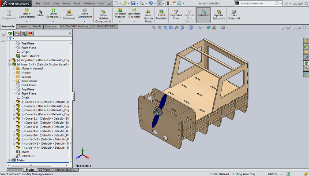Open the feature tree filter dropdown
This screenshot has width=309, height=176.
(x=13, y=39)
